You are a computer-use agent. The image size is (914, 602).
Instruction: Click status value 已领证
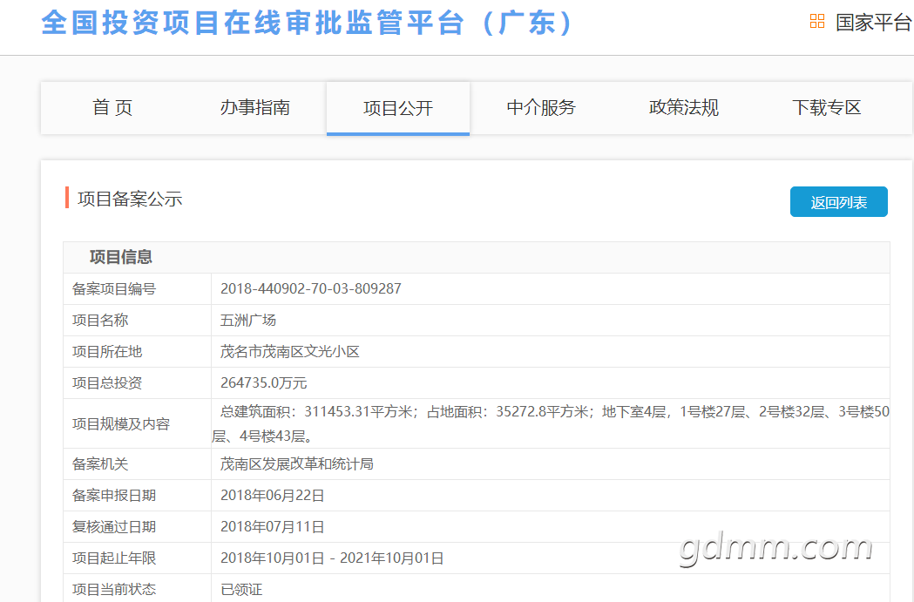tap(241, 590)
